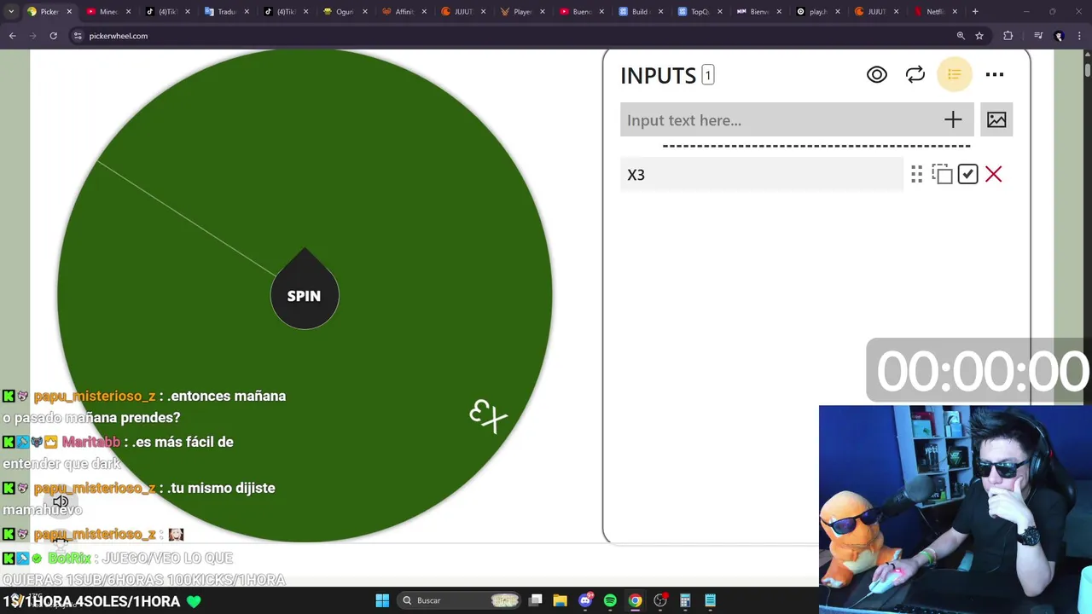Image resolution: width=1092 pixels, height=614 pixels.
Task: Duplicate the X3 input
Action: coord(942,175)
